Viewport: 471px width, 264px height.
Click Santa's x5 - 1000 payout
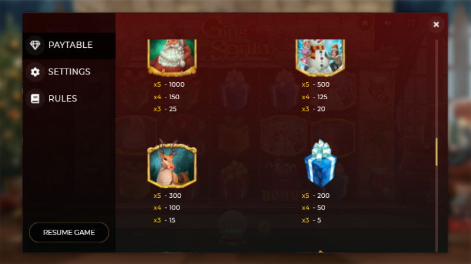169,84
